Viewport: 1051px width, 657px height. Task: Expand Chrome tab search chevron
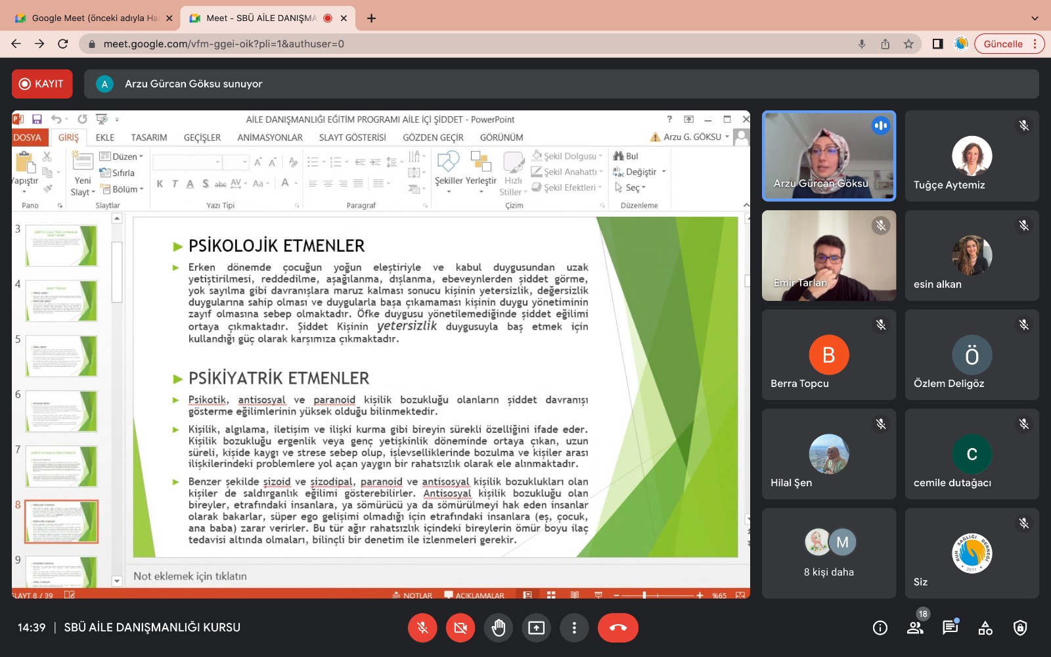click(1035, 18)
